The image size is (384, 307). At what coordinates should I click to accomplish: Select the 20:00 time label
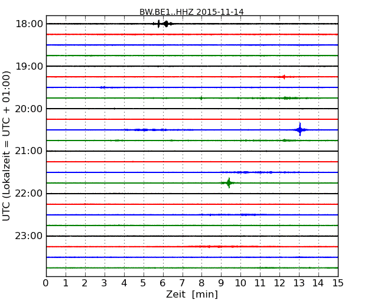click(x=29, y=109)
